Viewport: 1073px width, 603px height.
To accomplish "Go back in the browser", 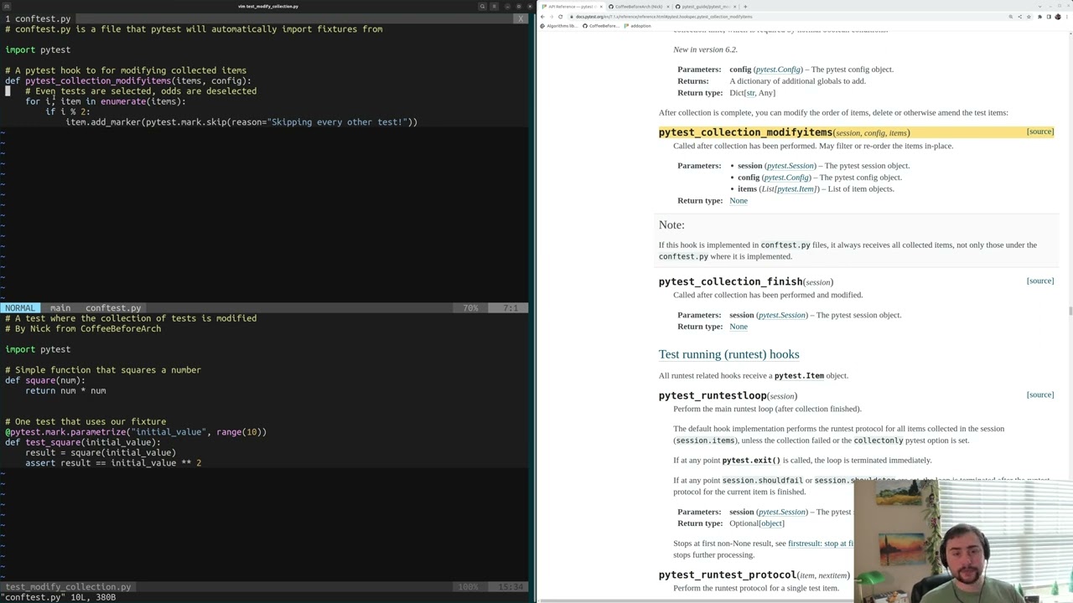I will (x=543, y=17).
